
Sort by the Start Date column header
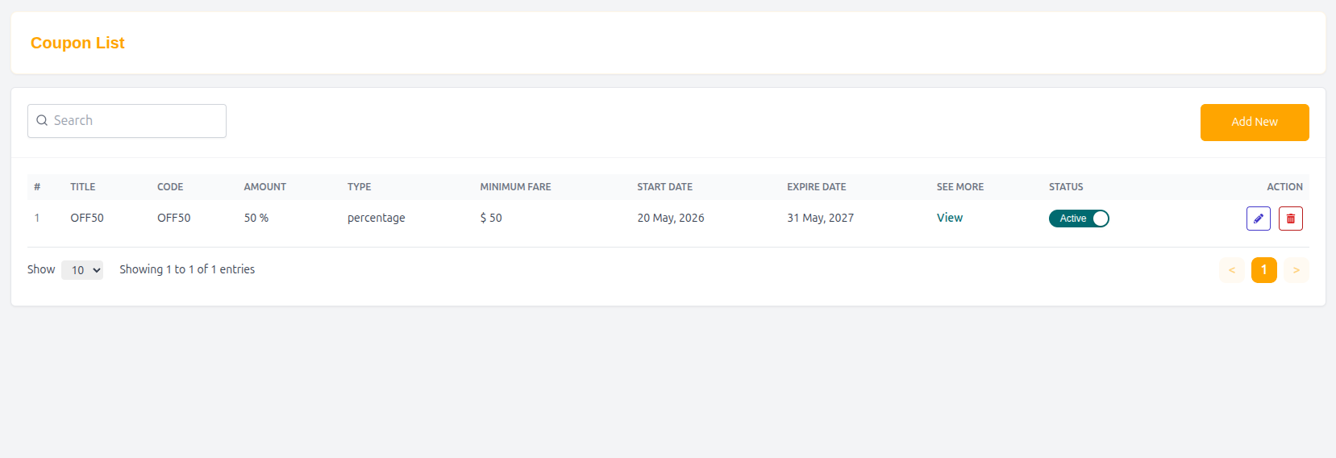coord(665,187)
